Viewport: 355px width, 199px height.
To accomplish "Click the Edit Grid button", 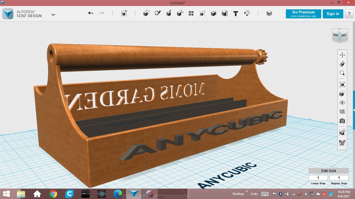I will point(328,171).
